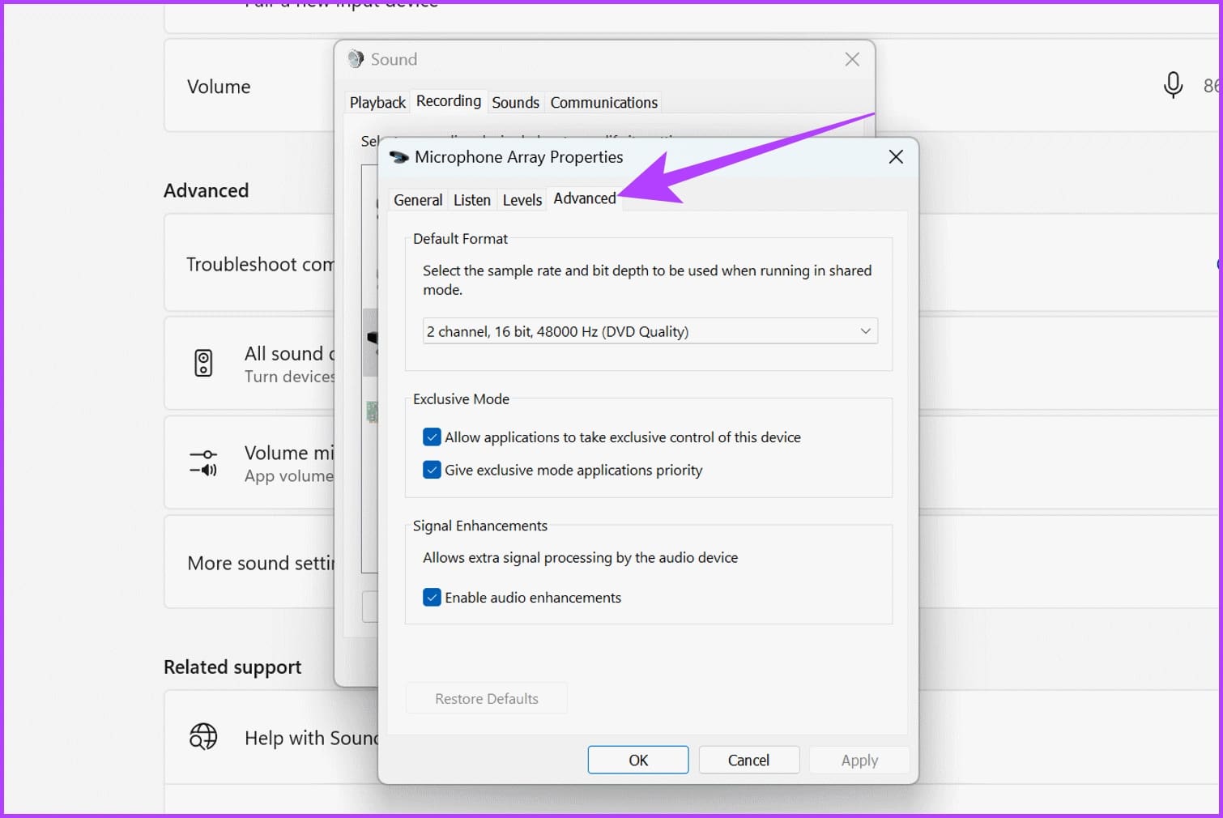
Task: Click the speaker icon next to All sound devices
Action: click(203, 364)
